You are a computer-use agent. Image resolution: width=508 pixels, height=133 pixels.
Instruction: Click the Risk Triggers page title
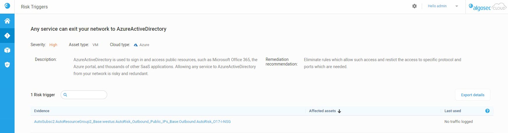pyautogui.click(x=34, y=7)
